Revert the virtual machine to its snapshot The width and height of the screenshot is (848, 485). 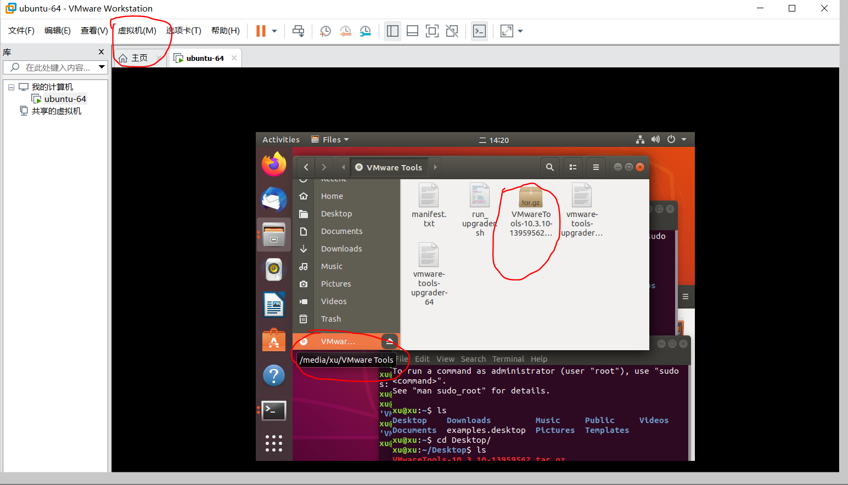(345, 31)
